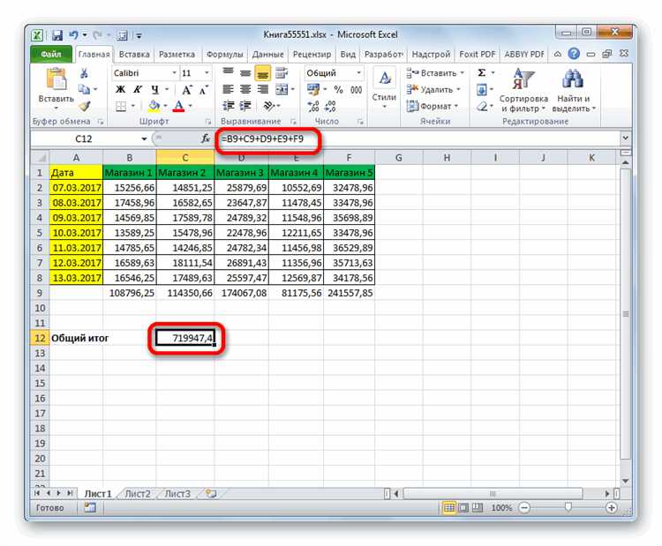Click the AutoSum sigma icon
662x546 pixels.
coord(482,73)
